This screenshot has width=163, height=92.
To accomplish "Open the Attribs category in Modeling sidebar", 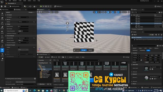I will pyautogui.click(x=2, y=55).
